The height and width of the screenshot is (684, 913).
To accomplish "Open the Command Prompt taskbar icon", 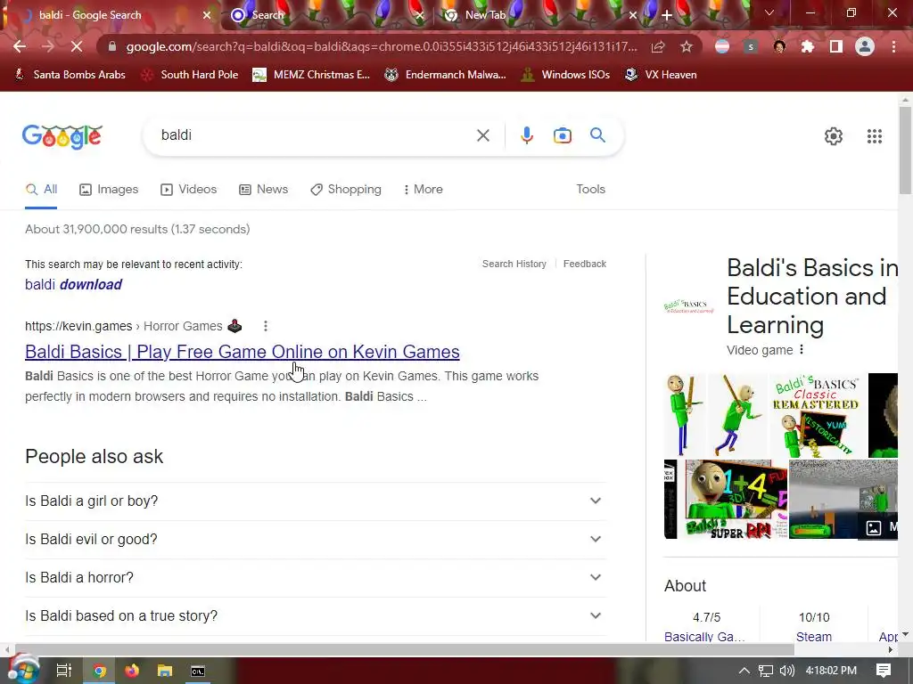I will point(198,671).
